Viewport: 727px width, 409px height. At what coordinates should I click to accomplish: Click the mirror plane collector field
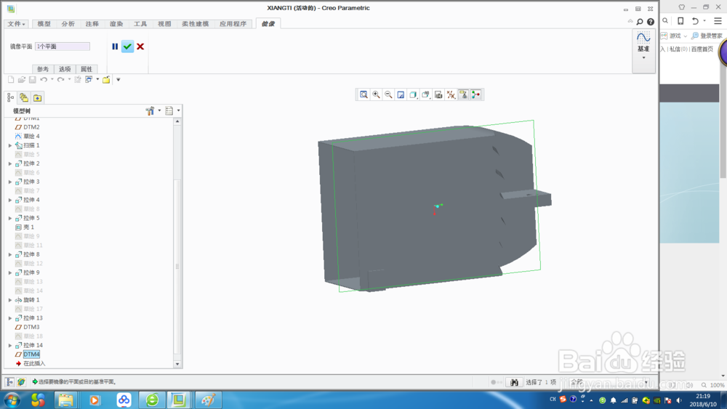click(x=63, y=46)
